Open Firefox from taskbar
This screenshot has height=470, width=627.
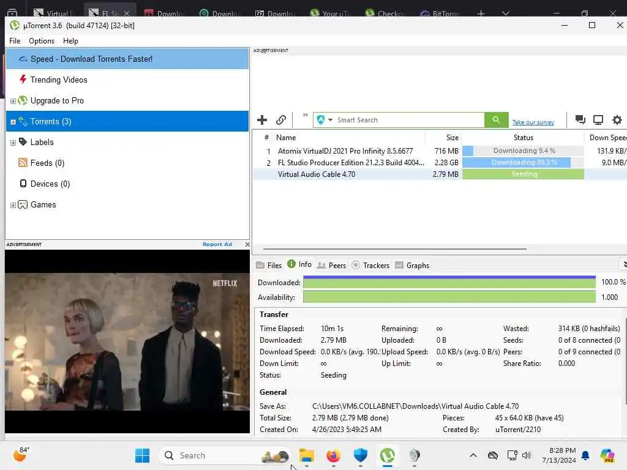pos(333,455)
